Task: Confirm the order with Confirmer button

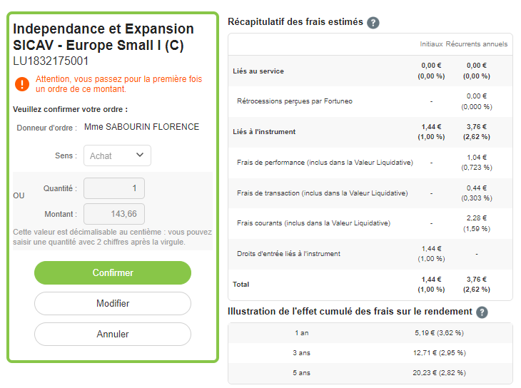Action: click(113, 272)
